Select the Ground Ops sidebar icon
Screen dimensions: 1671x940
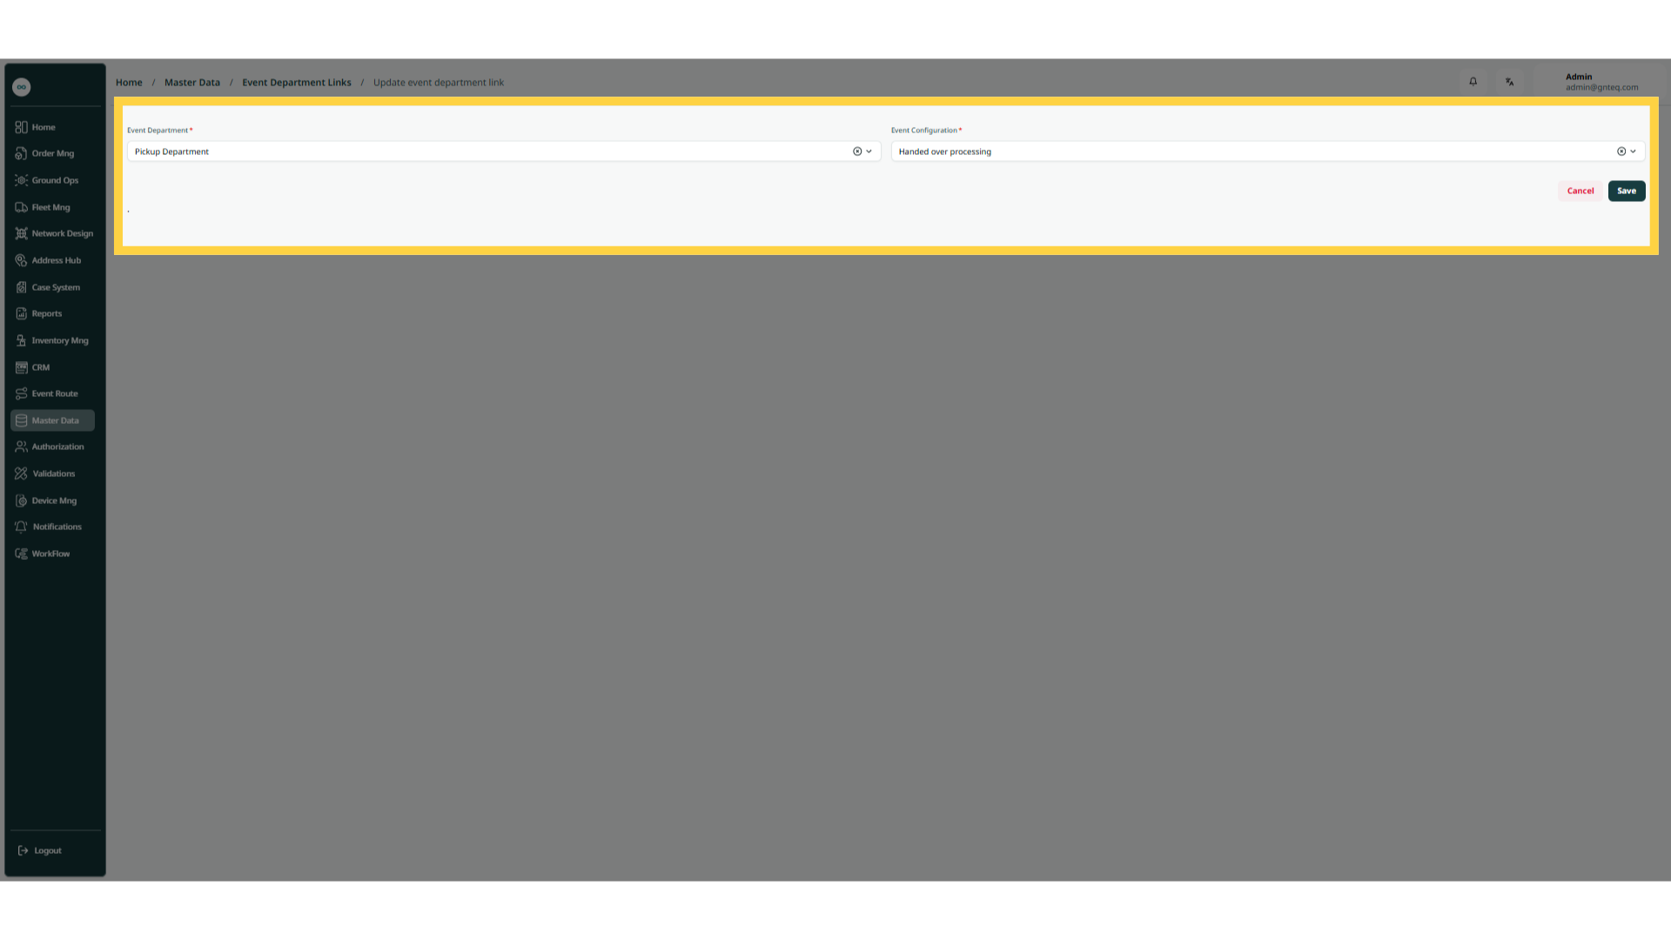(21, 180)
